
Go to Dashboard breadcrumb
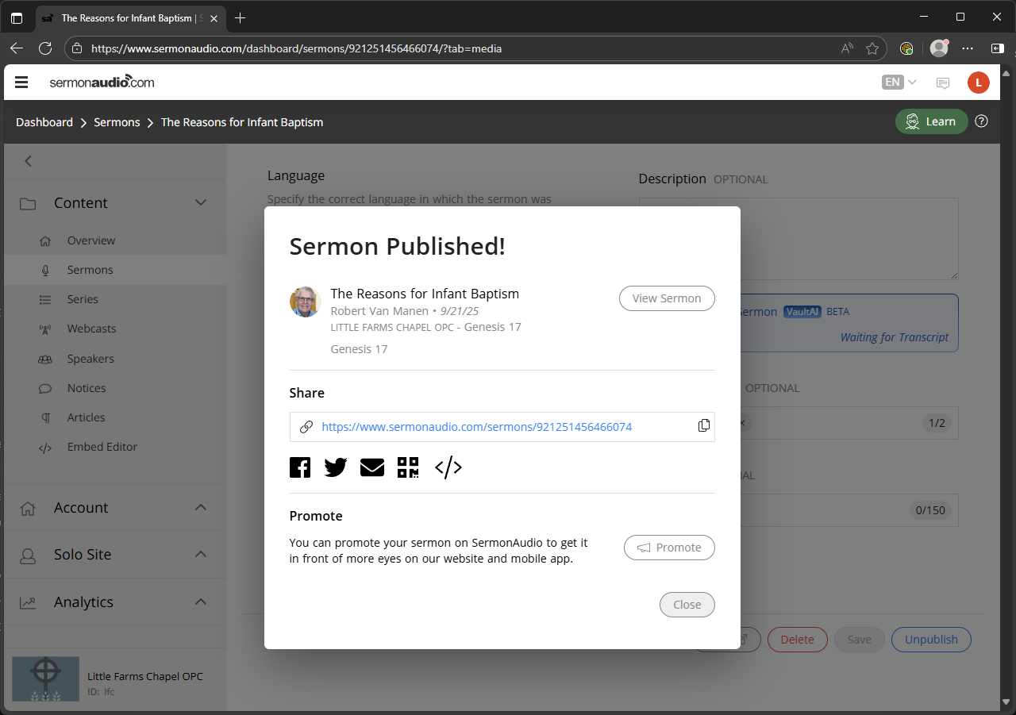click(x=44, y=122)
